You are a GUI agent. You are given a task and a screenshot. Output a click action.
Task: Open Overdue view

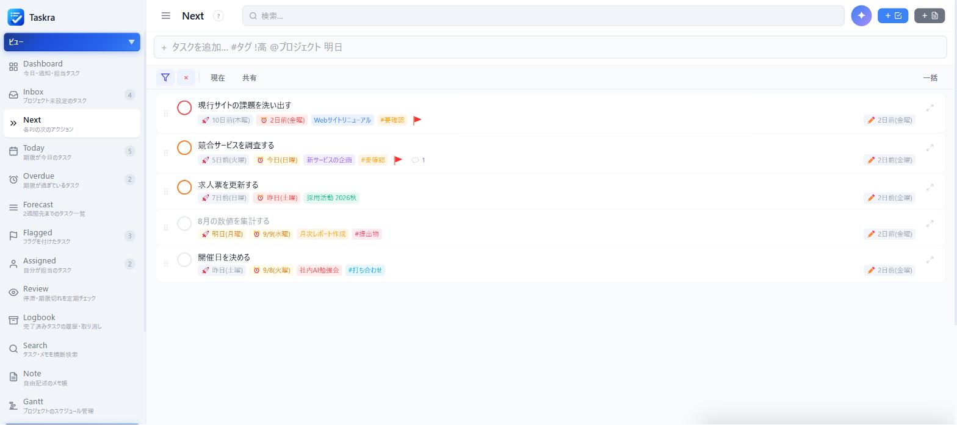point(72,180)
